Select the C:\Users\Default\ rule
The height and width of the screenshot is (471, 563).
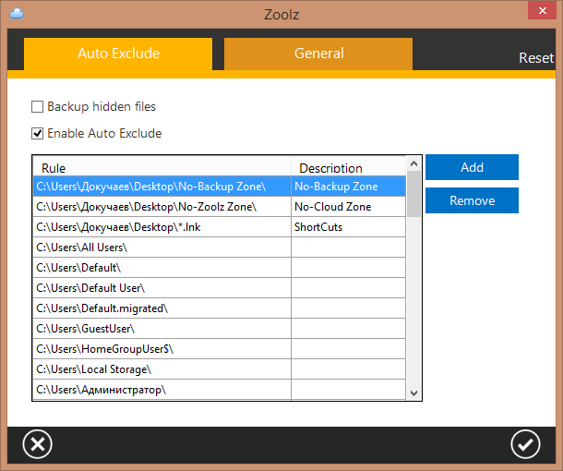pos(162,268)
